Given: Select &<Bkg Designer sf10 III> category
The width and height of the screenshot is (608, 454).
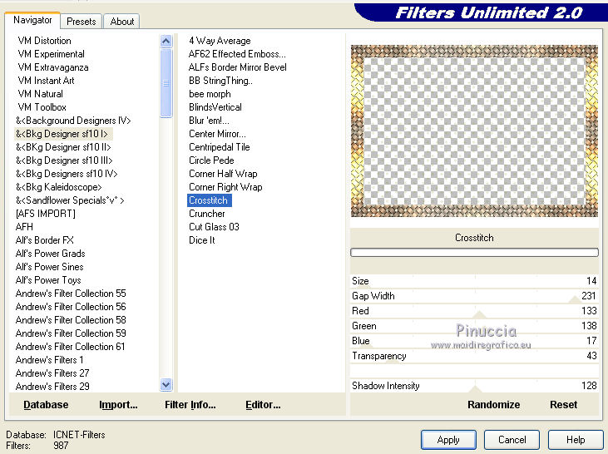Looking at the screenshot, I should pyautogui.click(x=64, y=160).
